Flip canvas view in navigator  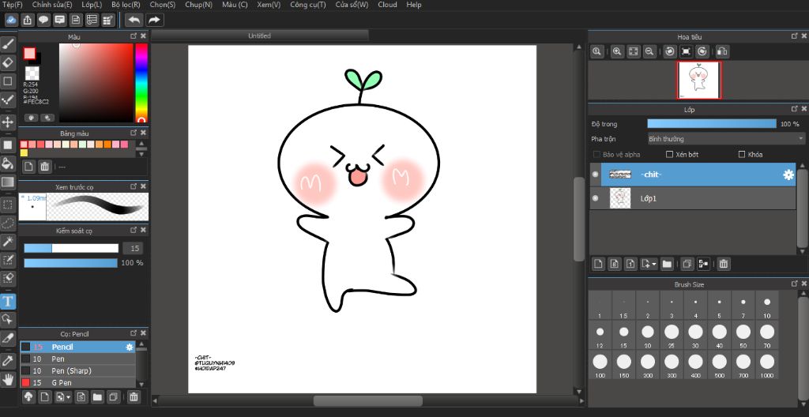pos(722,51)
